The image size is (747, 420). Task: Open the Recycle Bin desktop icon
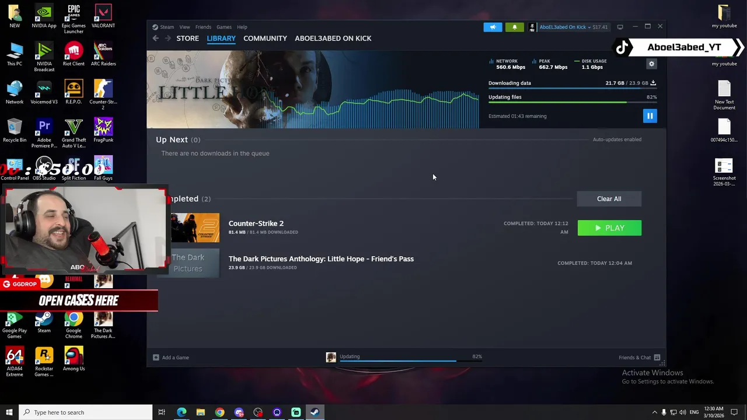tap(15, 131)
